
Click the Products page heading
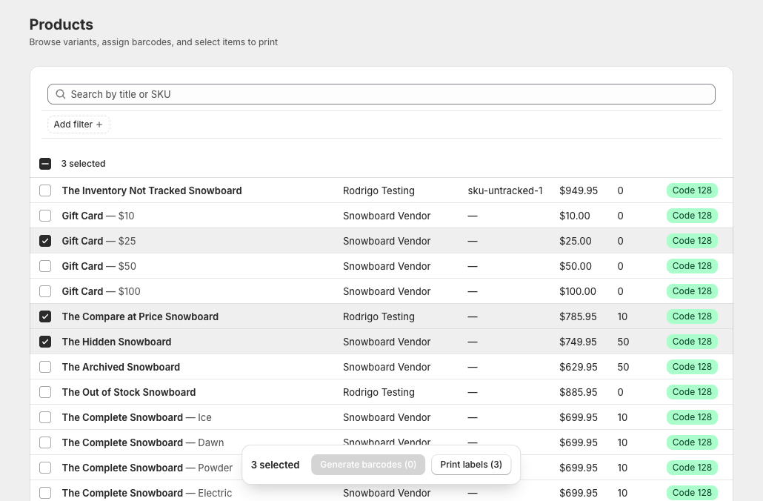coord(61,24)
